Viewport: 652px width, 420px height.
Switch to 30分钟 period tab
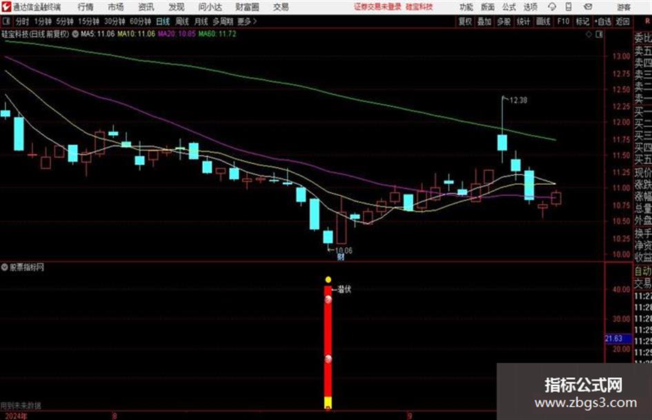(x=115, y=21)
